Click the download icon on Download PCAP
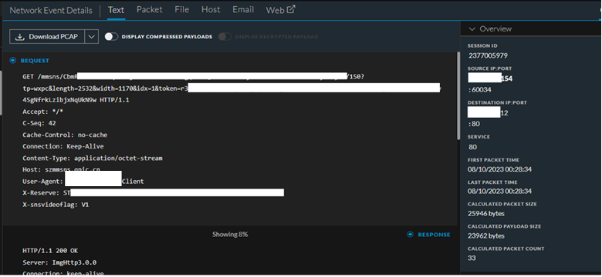The width and height of the screenshot is (602, 277). click(19, 37)
